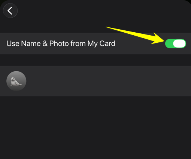Disable the green My Card switch
Image resolution: width=191 pixels, height=159 pixels.
pyautogui.click(x=176, y=43)
